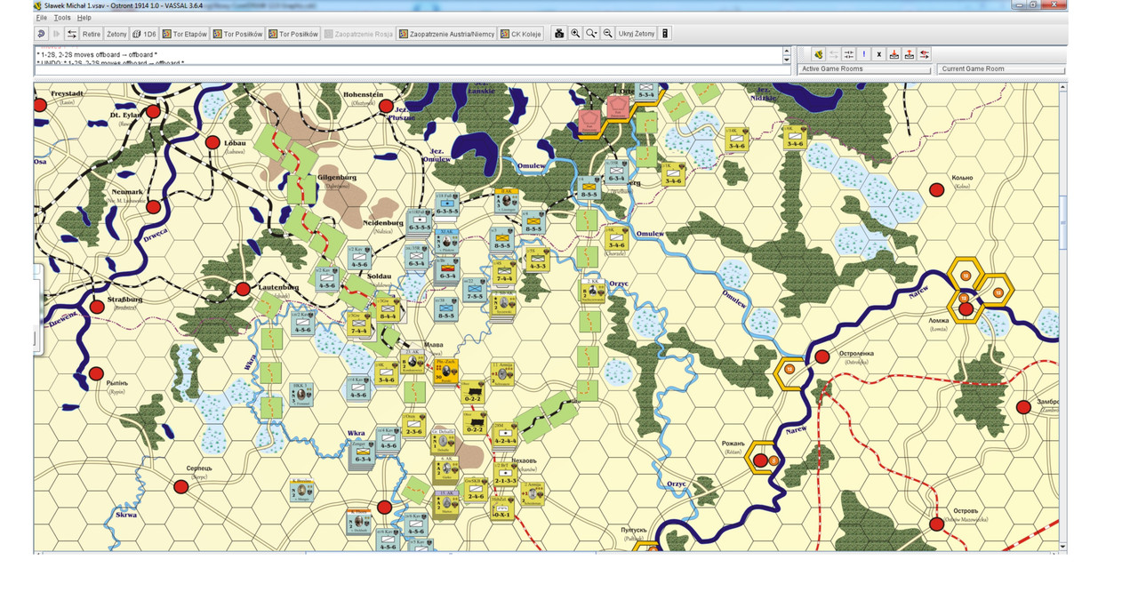This screenshot has width=1138, height=616.
Task: Click the camera snapshot map icon
Action: point(559,34)
